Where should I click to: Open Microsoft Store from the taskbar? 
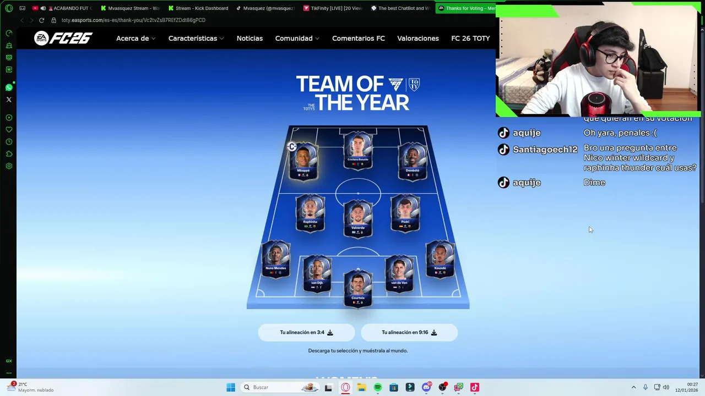point(394,387)
